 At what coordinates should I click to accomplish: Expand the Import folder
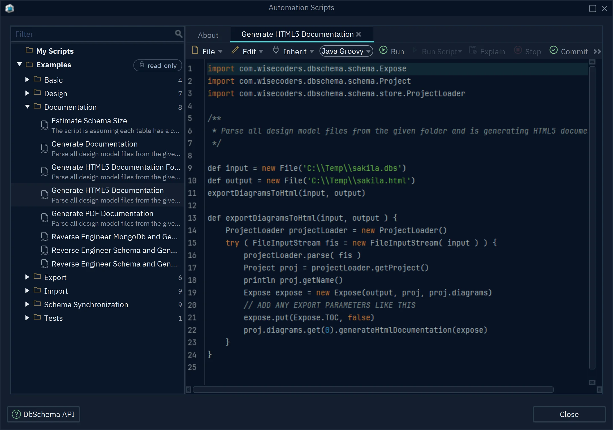click(27, 291)
